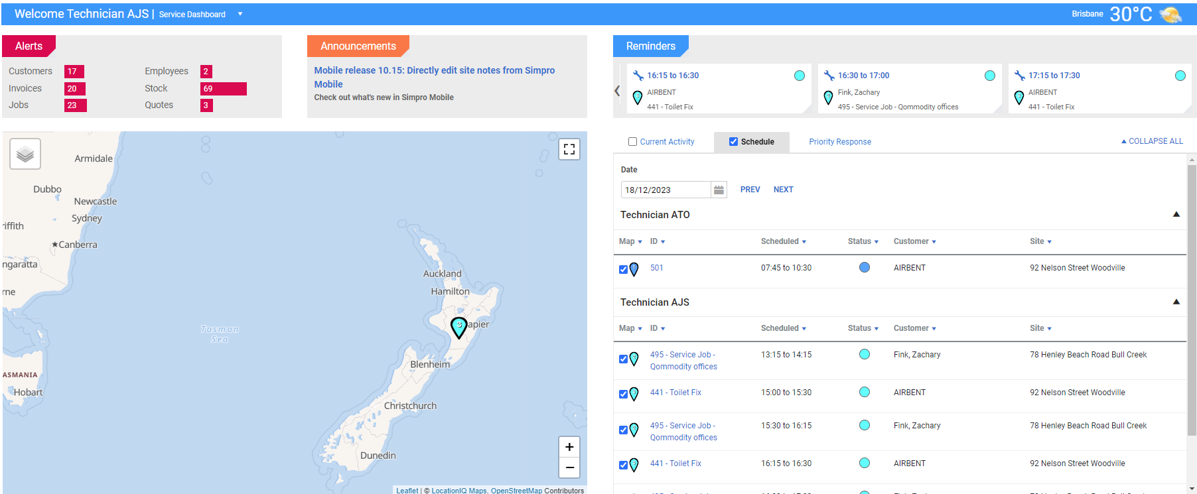
Task: Click the blue status dot for job 501
Action: tap(864, 267)
